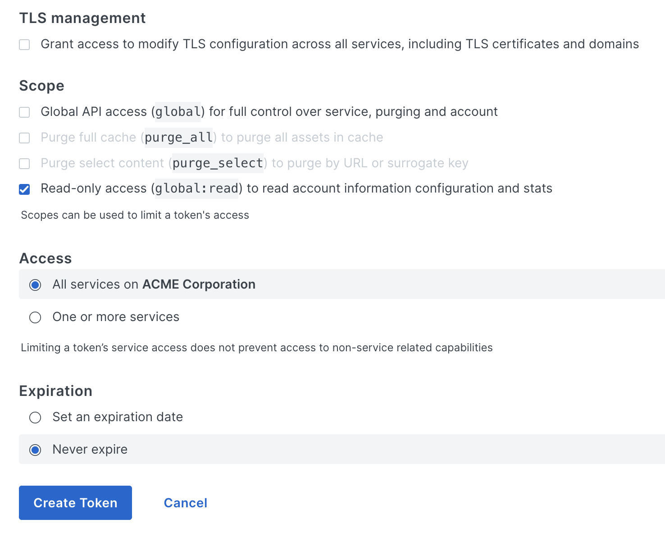Click the Create Token button
Image resolution: width=665 pixels, height=533 pixels.
pos(75,502)
